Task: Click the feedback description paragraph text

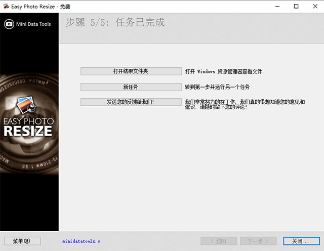Action: (245, 105)
